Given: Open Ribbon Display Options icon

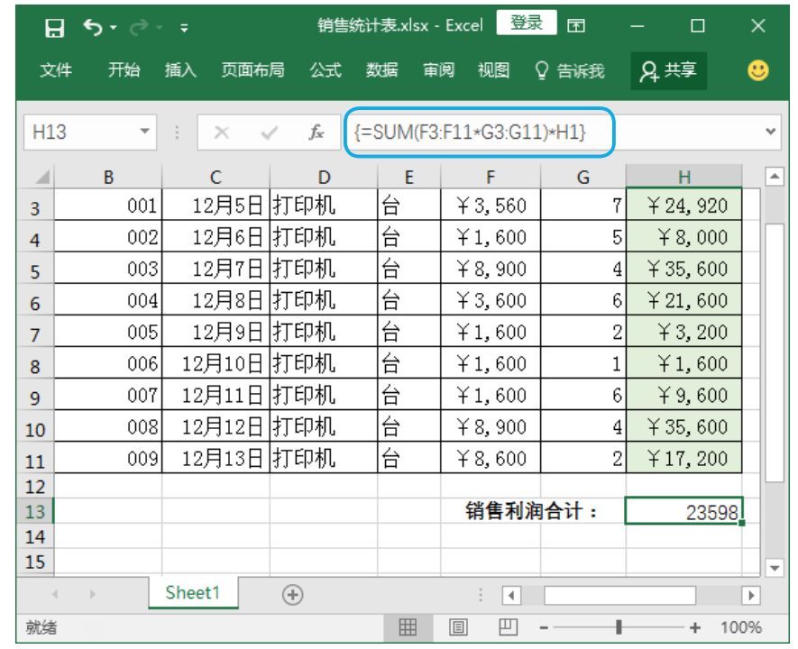Looking at the screenshot, I should tap(576, 25).
